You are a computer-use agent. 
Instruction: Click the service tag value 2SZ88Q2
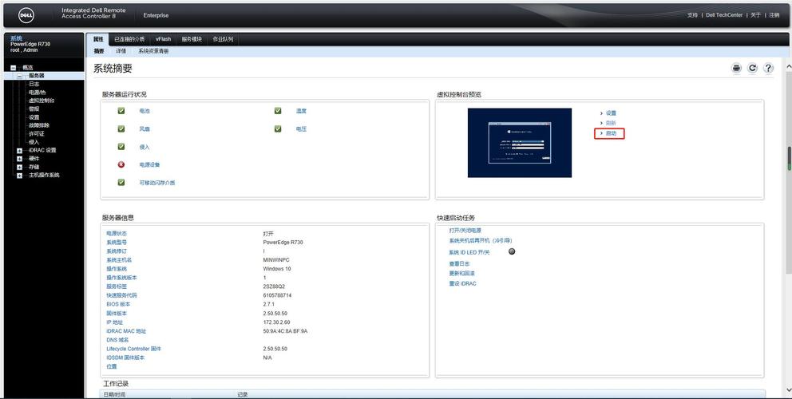click(274, 286)
